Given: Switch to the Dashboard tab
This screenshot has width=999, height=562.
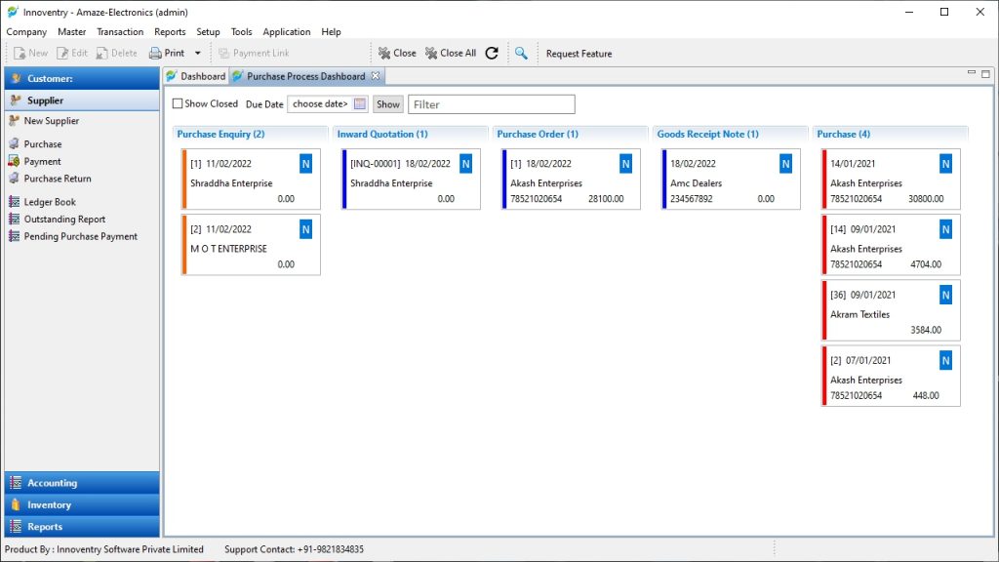Looking at the screenshot, I should [196, 76].
